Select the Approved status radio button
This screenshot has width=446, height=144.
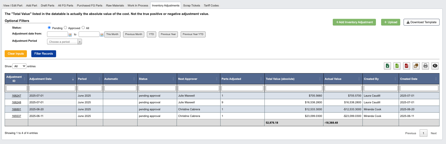[65, 28]
